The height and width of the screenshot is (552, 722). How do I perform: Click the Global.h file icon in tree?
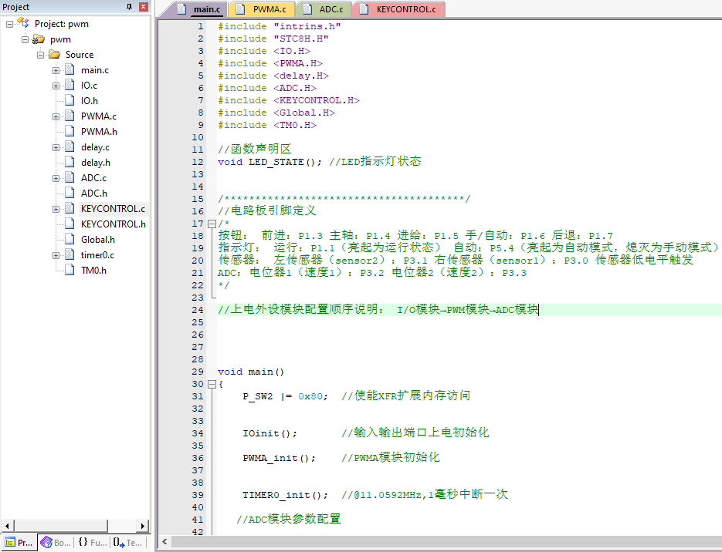pyautogui.click(x=69, y=240)
